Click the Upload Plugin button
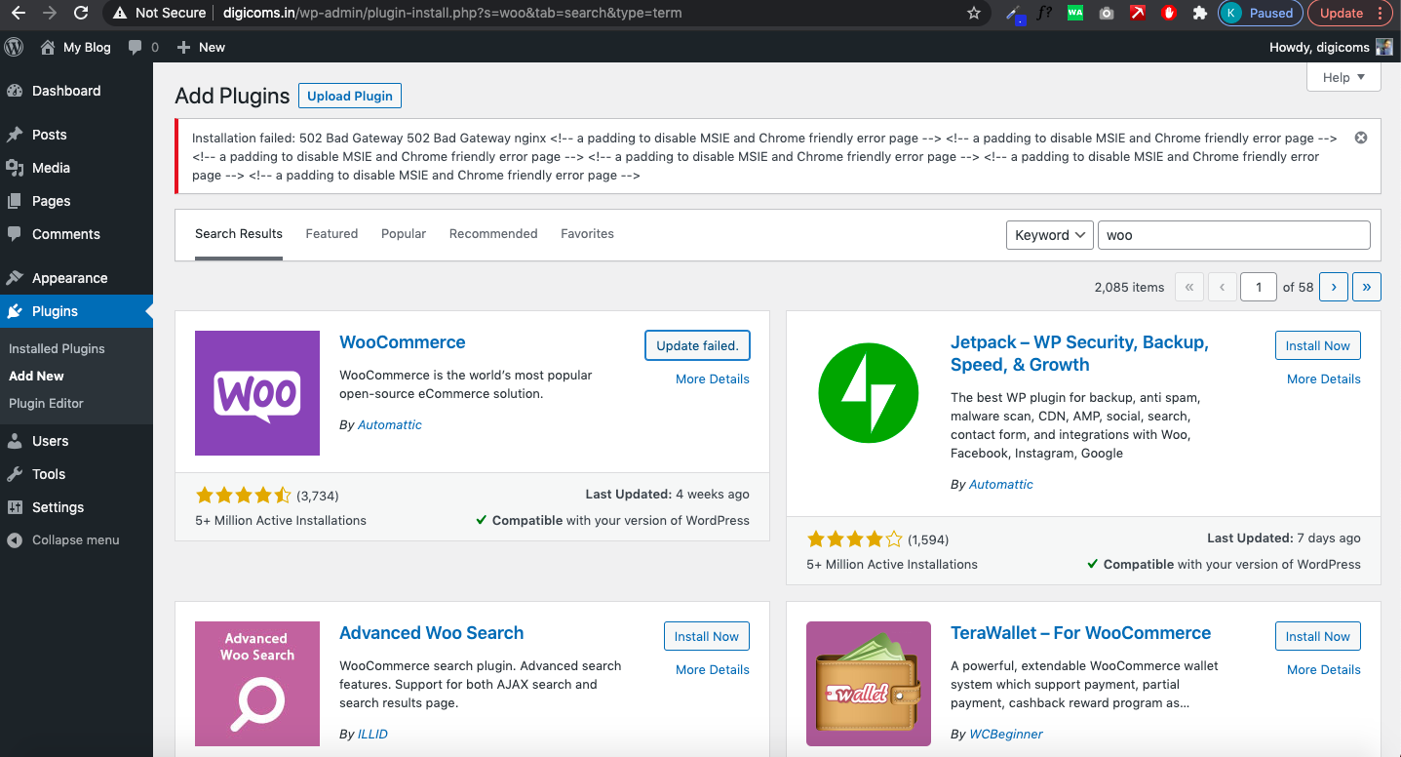Image resolution: width=1401 pixels, height=757 pixels. pos(350,96)
